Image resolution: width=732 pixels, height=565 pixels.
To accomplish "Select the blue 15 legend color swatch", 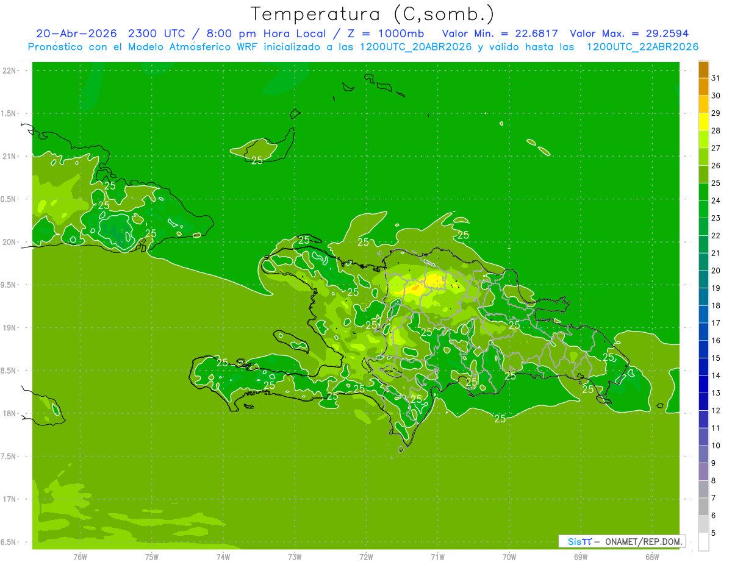I will [703, 366].
